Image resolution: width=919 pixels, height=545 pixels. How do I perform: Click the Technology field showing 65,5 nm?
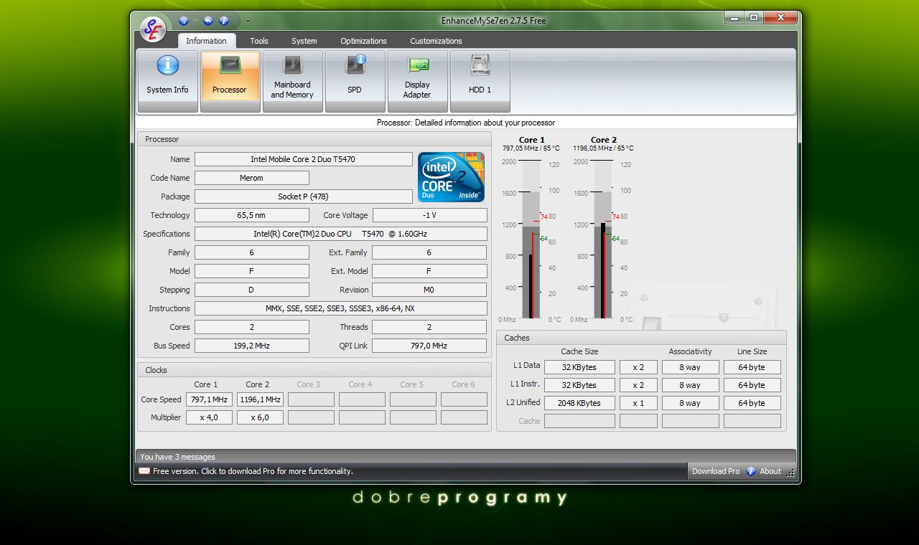pos(251,215)
